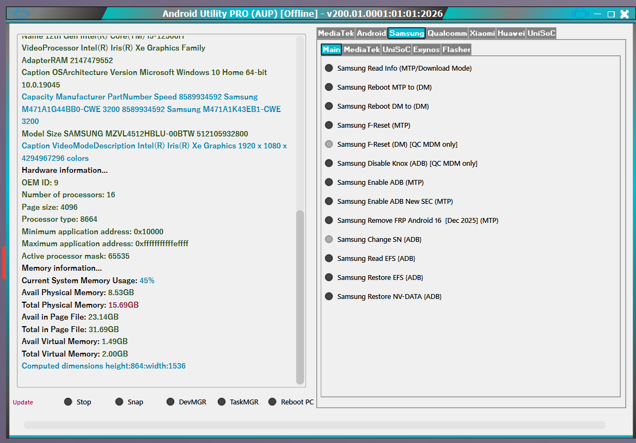Image resolution: width=636 pixels, height=443 pixels.
Task: Switch to the Qualcomm tab
Action: coord(447,34)
